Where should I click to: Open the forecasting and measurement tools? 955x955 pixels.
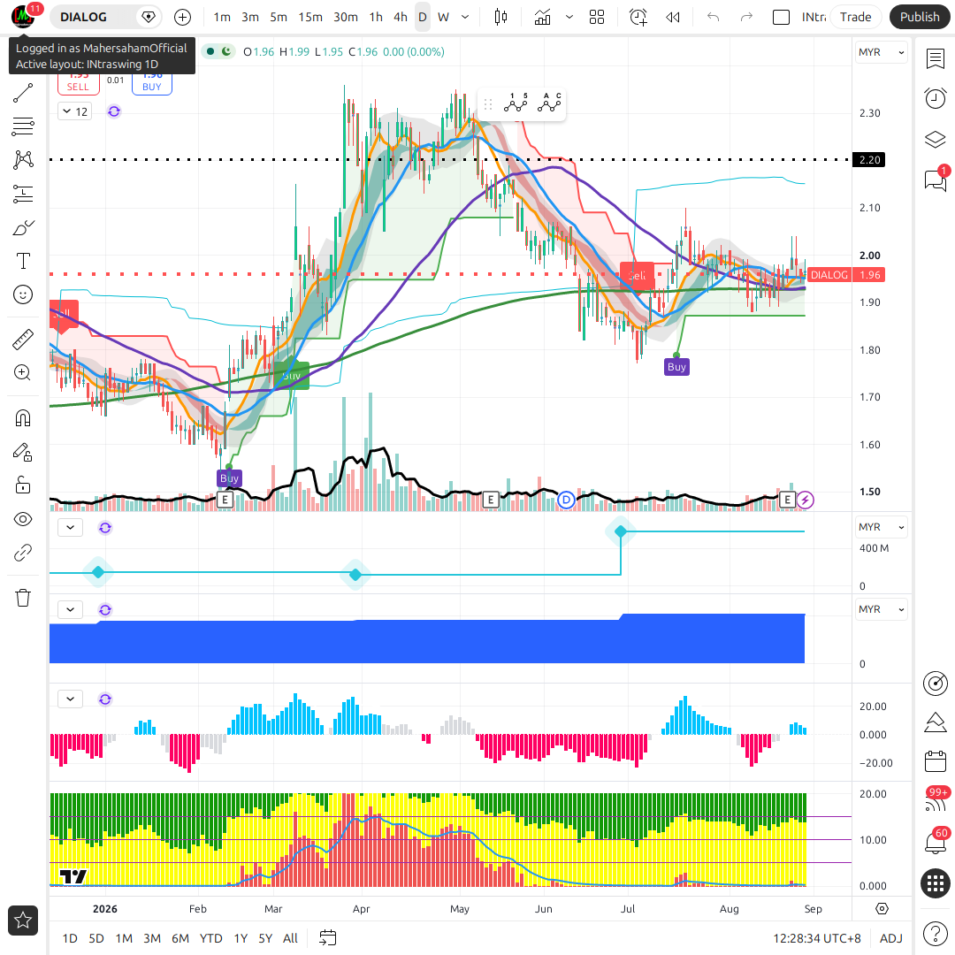(23, 194)
